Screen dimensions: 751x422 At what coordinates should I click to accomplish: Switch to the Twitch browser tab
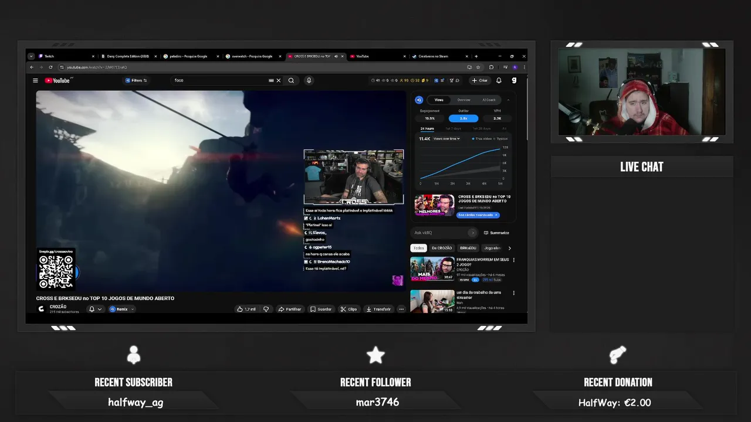[66, 56]
